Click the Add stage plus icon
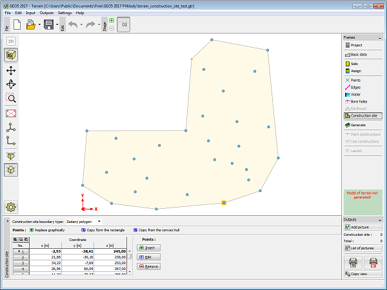 click(112, 21)
